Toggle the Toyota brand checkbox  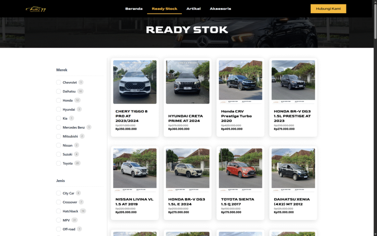coord(59,163)
